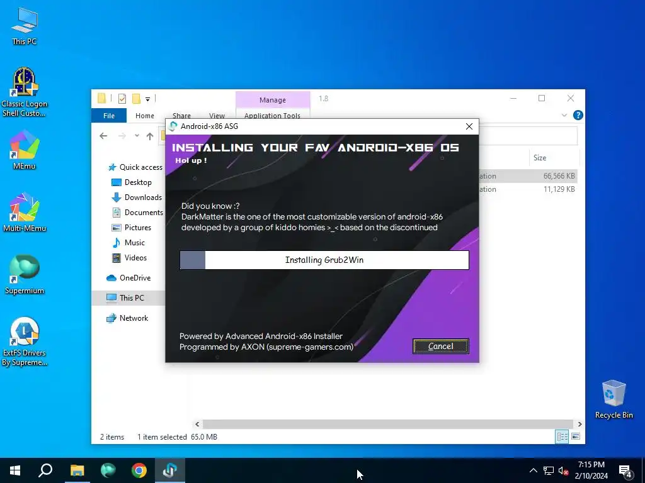Click the scroll right arrow in Explorer
Image resolution: width=645 pixels, height=483 pixels.
pos(579,425)
